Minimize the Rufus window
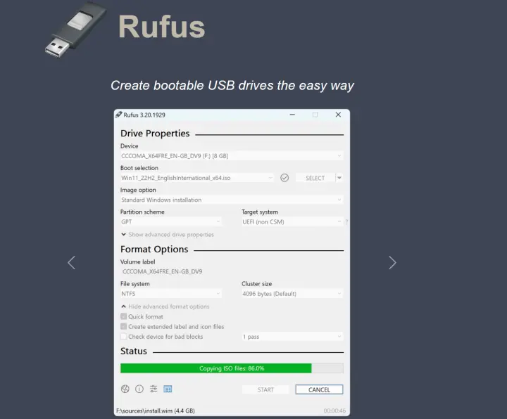The image size is (507, 419). click(292, 115)
